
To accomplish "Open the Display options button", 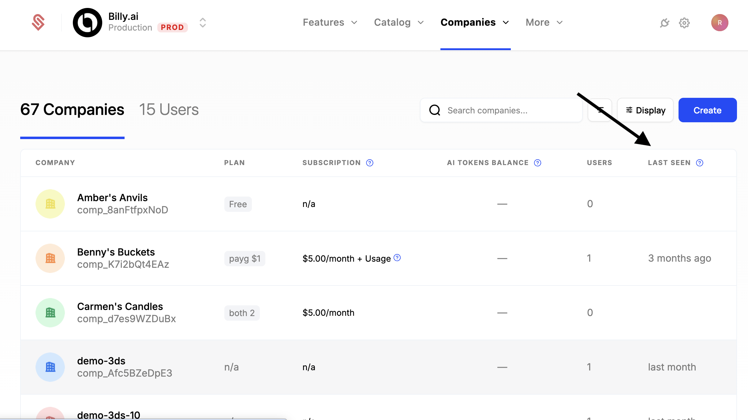I will coord(645,110).
